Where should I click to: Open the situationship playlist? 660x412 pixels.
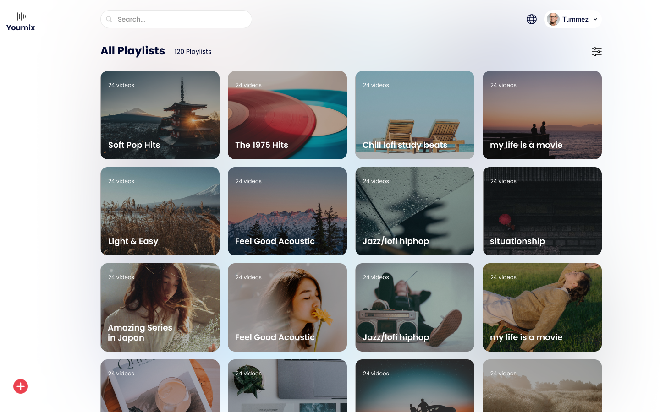(542, 211)
